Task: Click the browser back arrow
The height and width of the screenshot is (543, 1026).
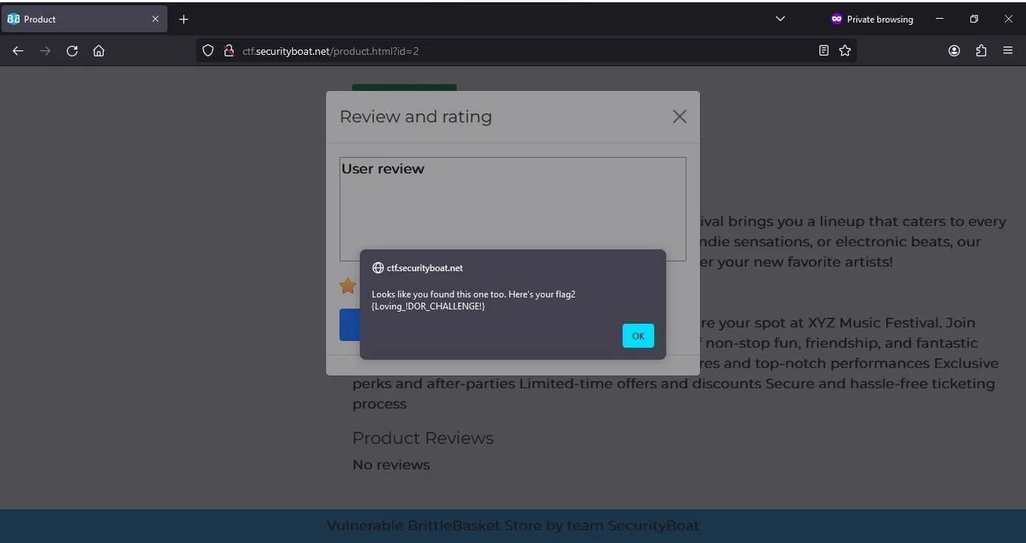Action: [x=18, y=51]
